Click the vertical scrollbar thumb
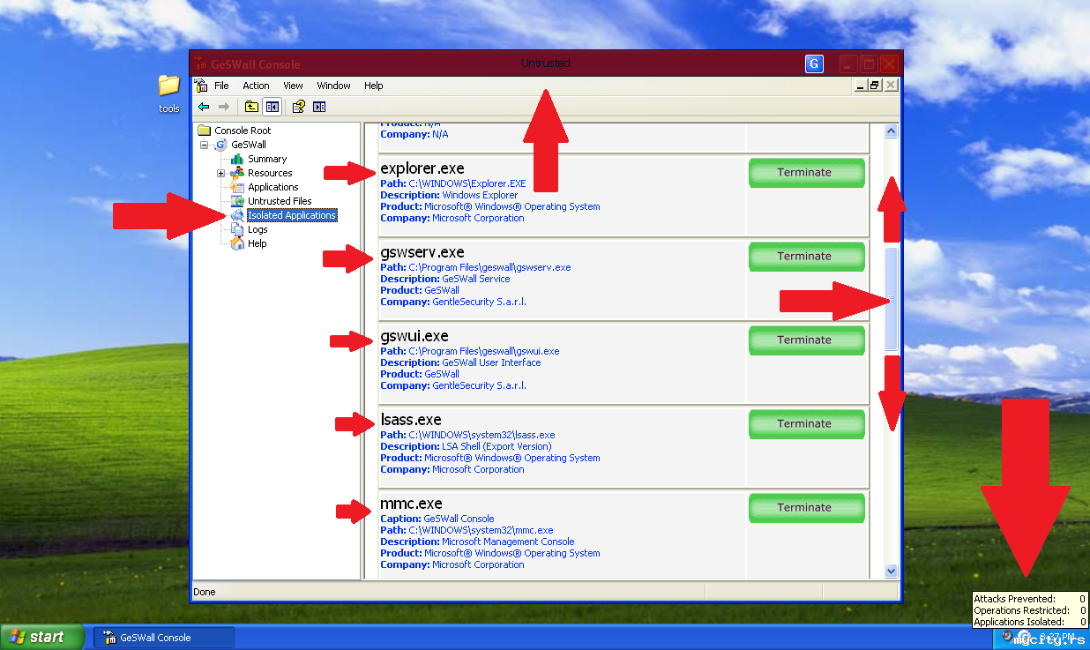 tap(891, 299)
